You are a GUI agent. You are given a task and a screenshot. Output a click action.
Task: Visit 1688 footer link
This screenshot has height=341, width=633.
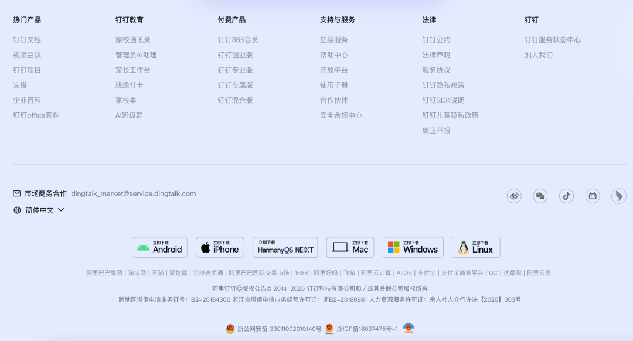click(x=301, y=273)
